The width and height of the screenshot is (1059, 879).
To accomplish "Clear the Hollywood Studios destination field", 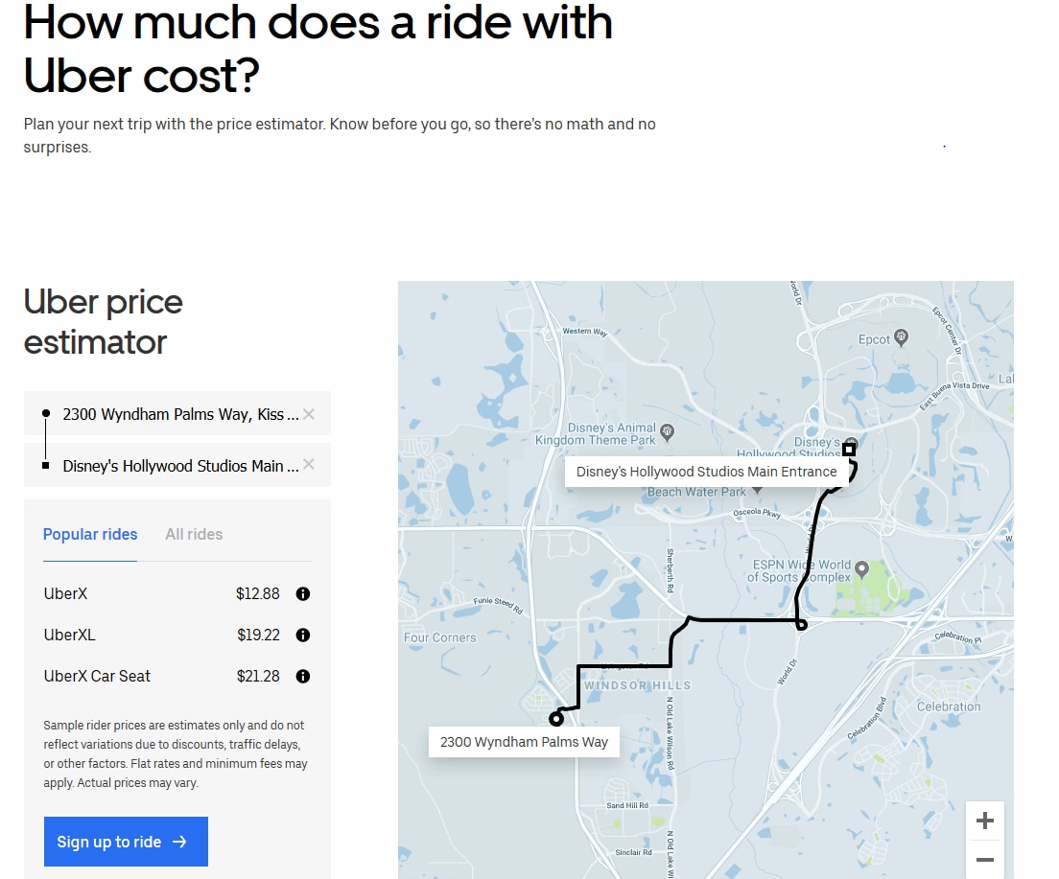I will [309, 464].
